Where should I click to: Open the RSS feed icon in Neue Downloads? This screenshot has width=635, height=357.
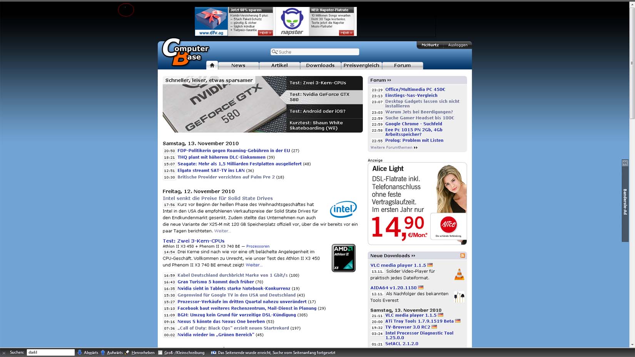point(463,255)
